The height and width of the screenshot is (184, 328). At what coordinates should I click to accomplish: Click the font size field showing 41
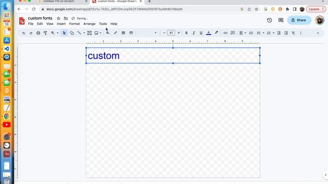(171, 33)
